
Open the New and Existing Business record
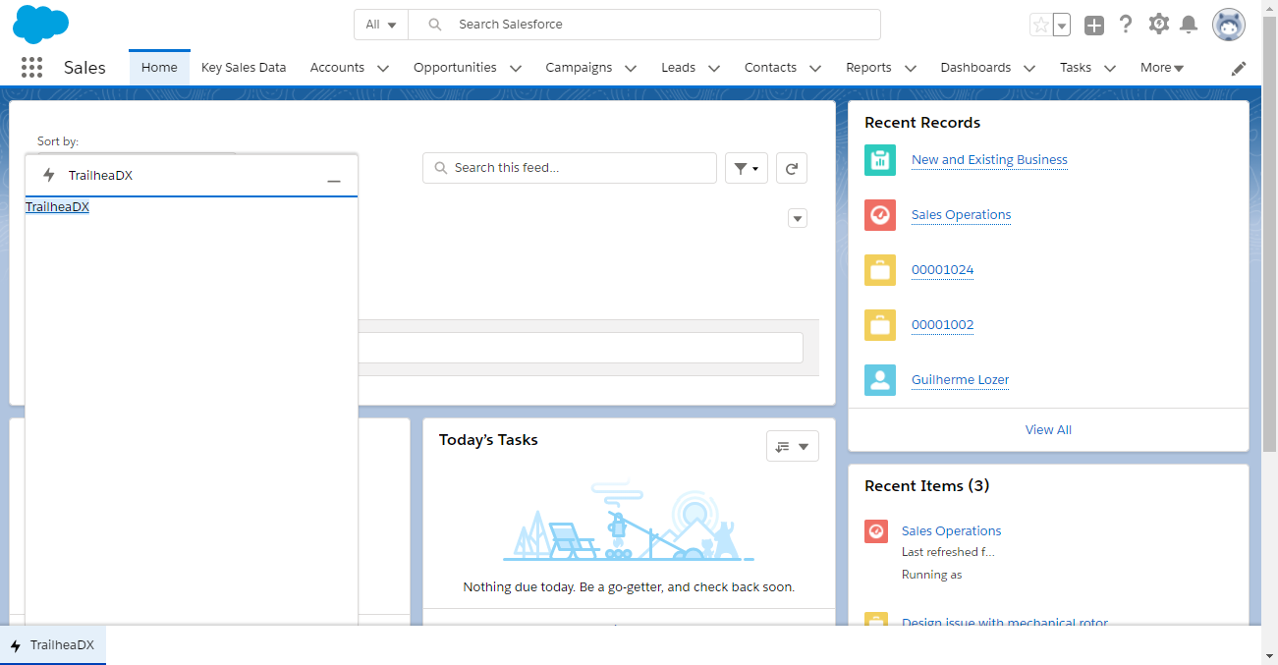(988, 160)
